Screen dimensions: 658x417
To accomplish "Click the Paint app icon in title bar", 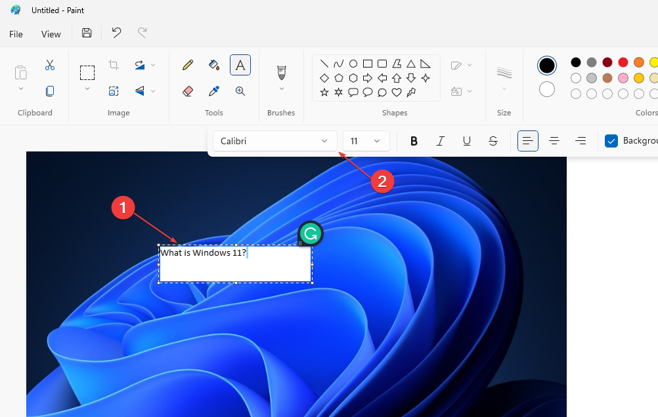I will pyautogui.click(x=16, y=10).
